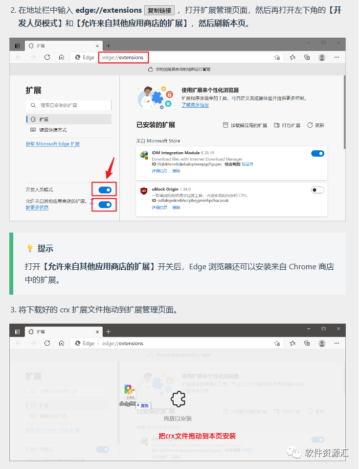Enable the uBlock Origin toggle
The image size is (360, 469).
[317, 190]
